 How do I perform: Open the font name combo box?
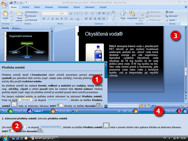tap(51, 13)
